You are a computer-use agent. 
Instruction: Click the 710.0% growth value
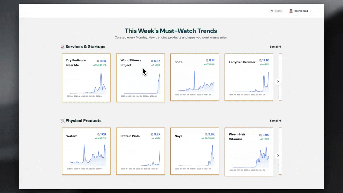pos(211,65)
